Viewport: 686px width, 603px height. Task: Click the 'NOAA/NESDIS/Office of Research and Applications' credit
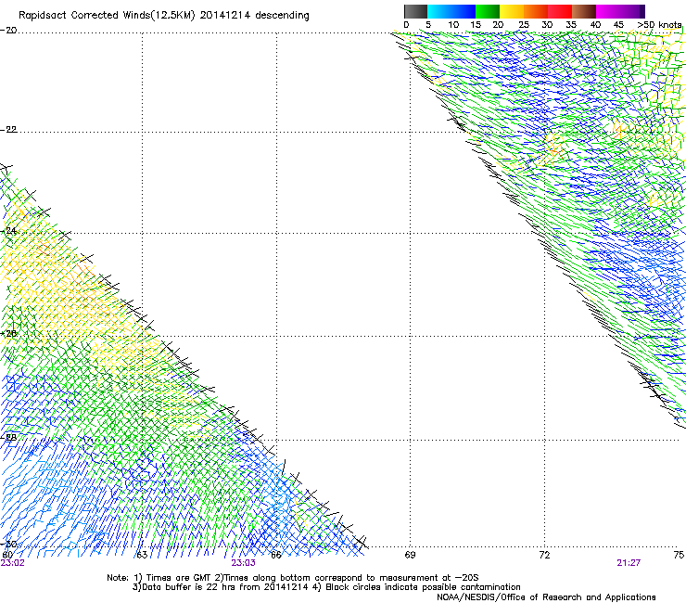click(546, 597)
